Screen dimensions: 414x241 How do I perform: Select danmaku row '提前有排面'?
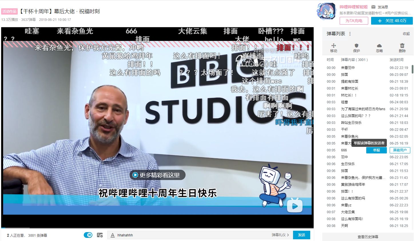tap(368, 82)
